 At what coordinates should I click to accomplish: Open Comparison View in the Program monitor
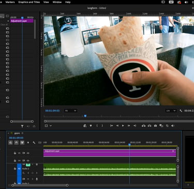[x=161, y=126]
